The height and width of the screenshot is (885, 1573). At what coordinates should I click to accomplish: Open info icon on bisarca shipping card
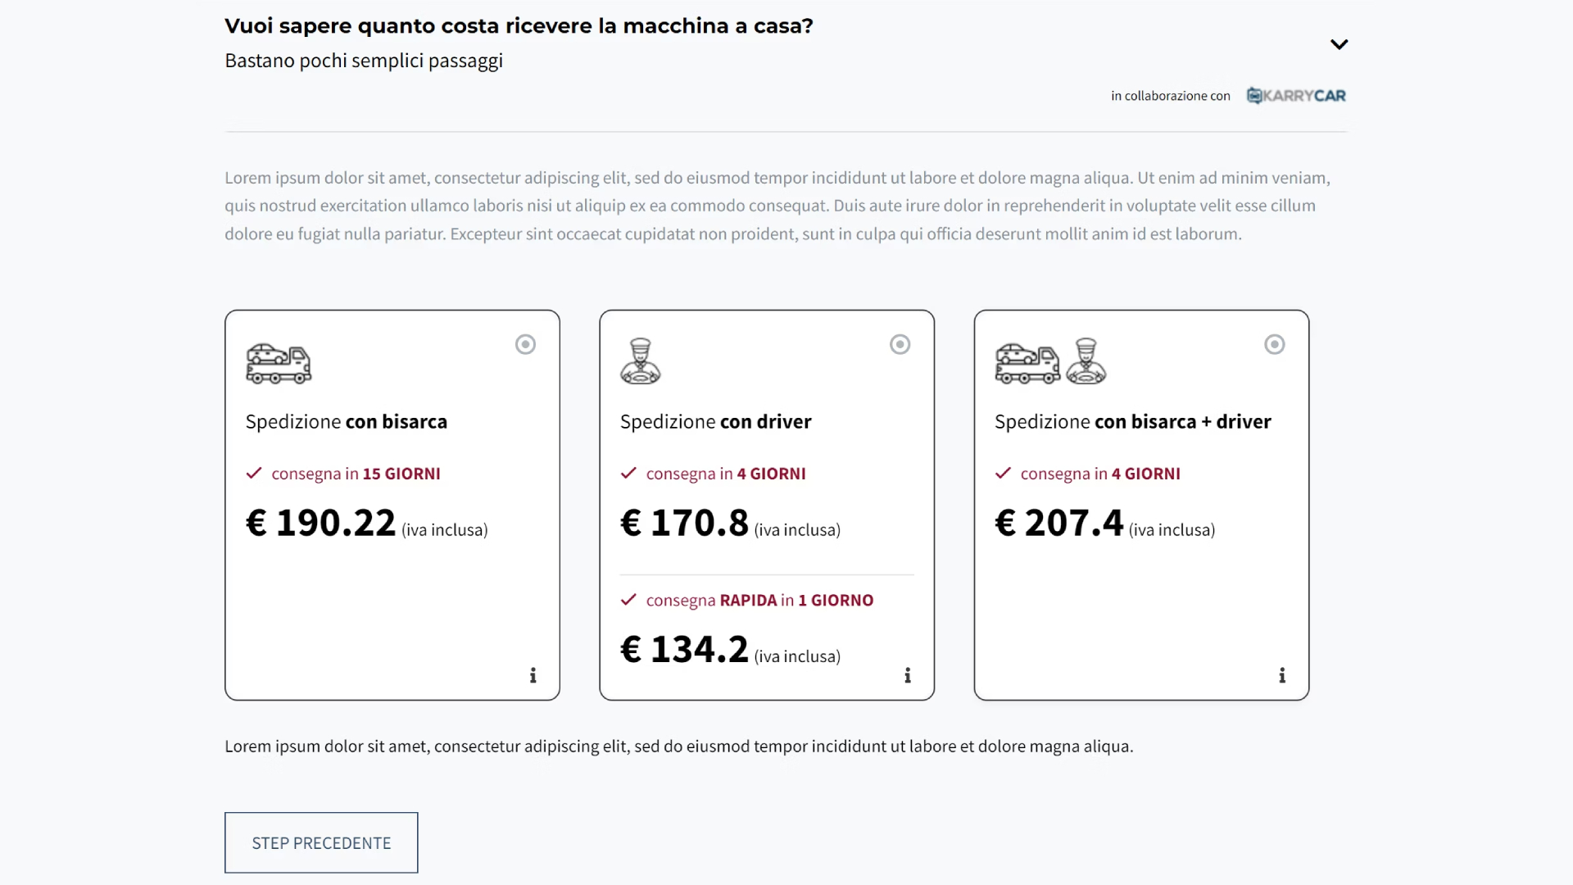tap(533, 675)
